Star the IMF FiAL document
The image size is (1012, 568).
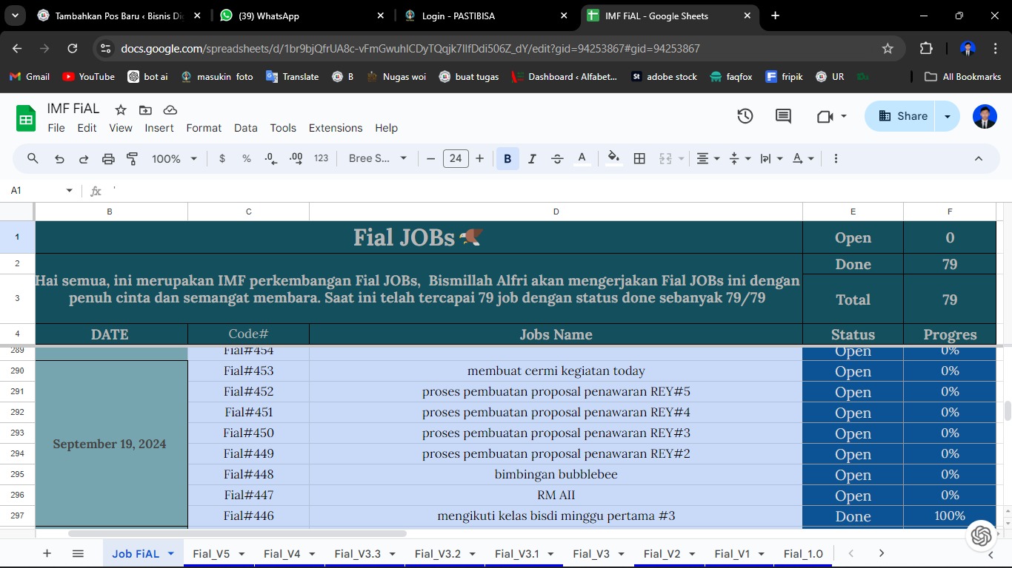click(121, 109)
